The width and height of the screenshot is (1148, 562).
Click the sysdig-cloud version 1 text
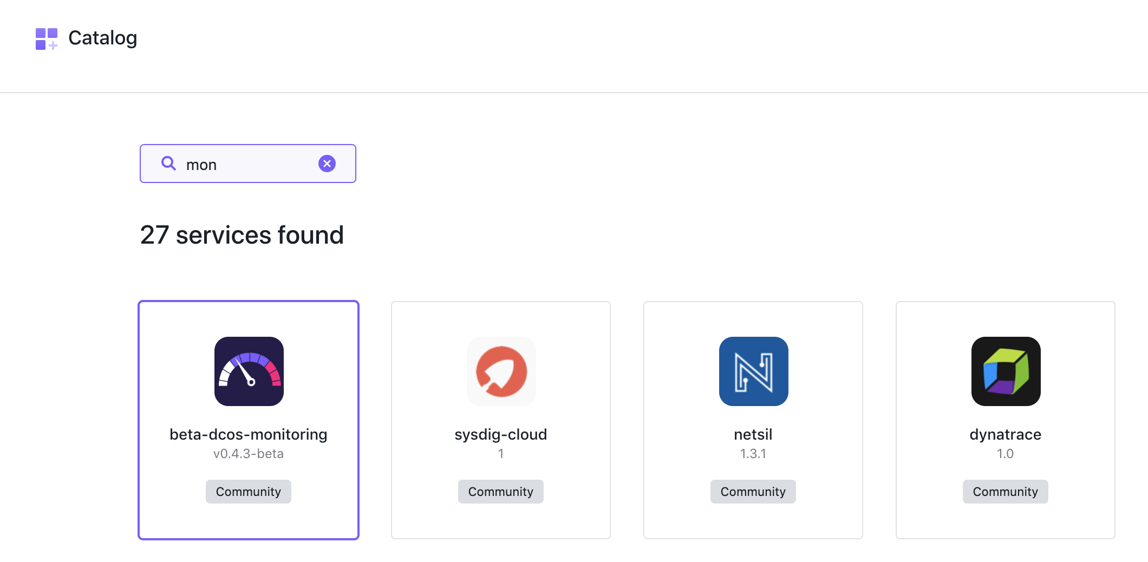501,454
